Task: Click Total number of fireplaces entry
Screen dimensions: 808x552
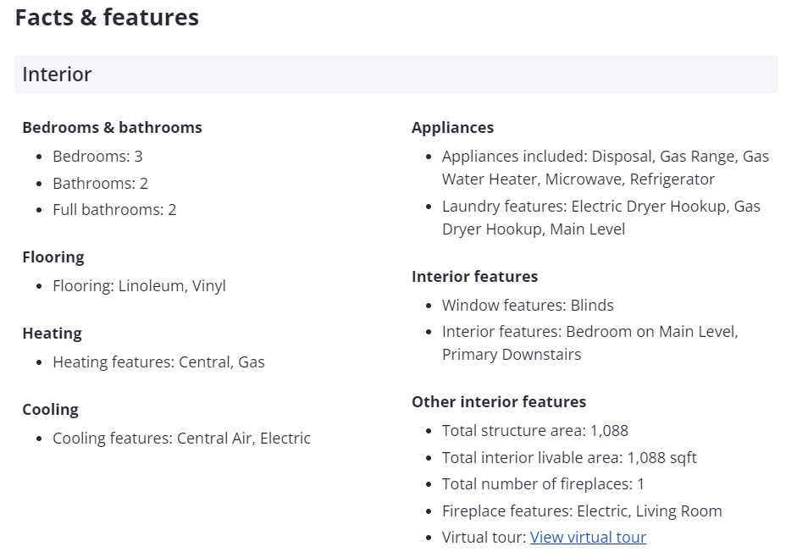Action: (x=543, y=484)
